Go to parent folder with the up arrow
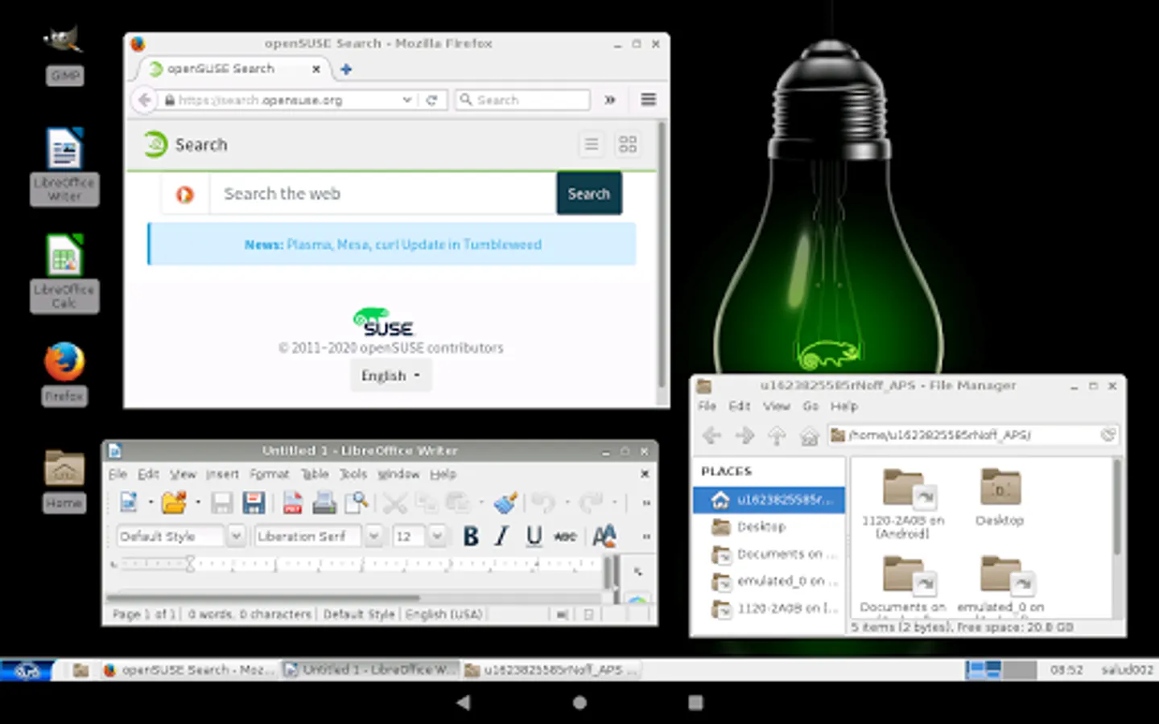Screen dimensions: 1159x724 coord(777,436)
